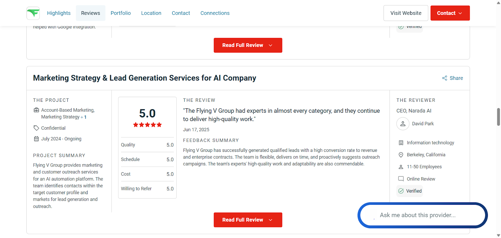Click the July 2024 - Ongoing text
Viewport: 501px width, 238px height.
(61, 139)
